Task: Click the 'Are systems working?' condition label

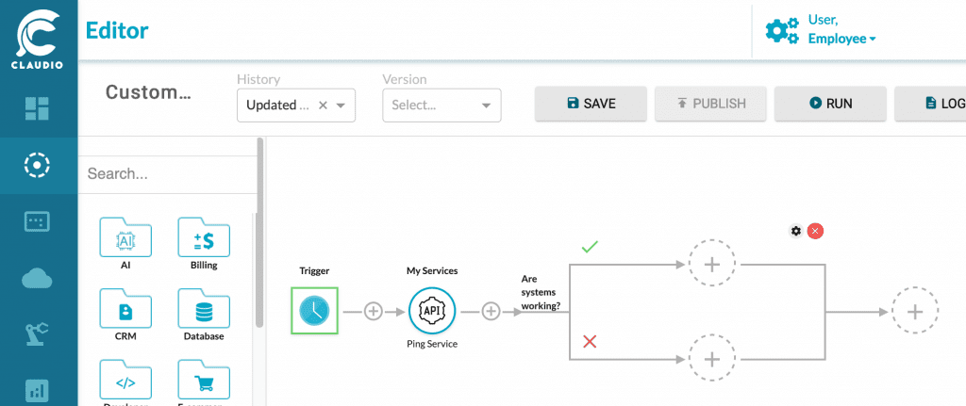Action: pyautogui.click(x=541, y=292)
